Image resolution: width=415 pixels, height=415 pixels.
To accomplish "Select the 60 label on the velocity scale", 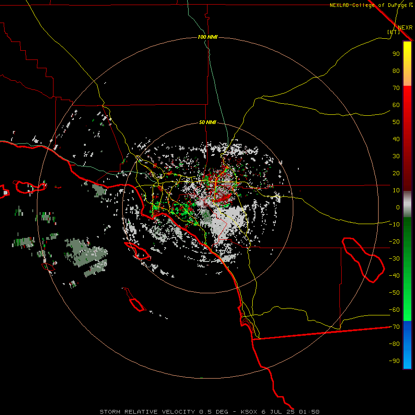I will click(x=396, y=105).
